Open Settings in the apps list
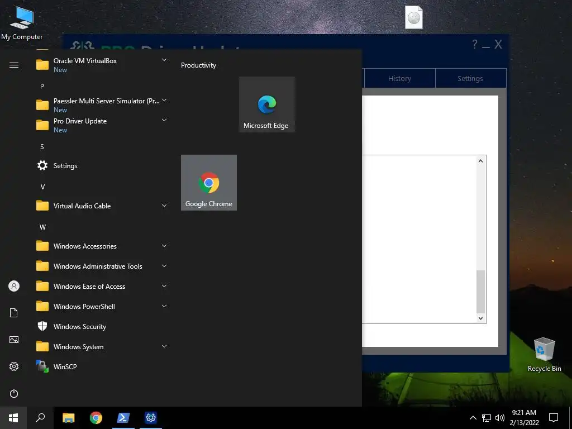572x429 pixels. click(x=102, y=165)
